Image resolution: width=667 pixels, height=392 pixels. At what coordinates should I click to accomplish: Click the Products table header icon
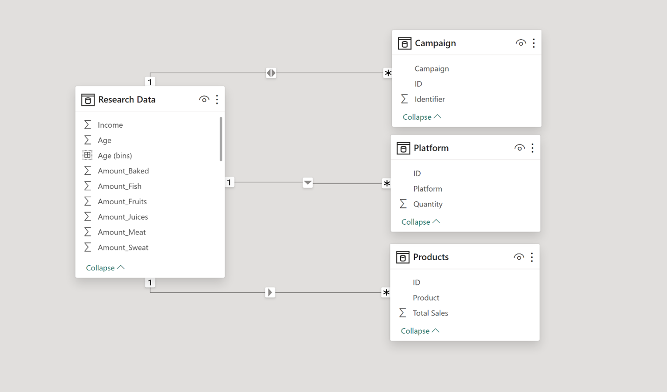coord(403,257)
